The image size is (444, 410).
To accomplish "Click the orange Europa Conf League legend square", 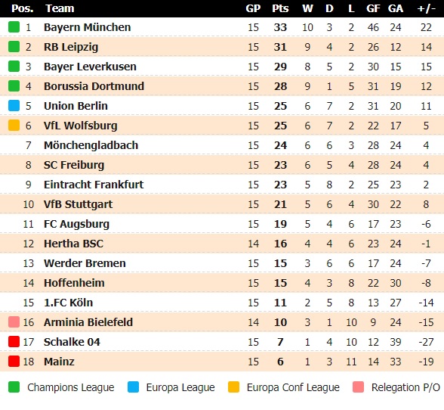I will [x=233, y=387].
